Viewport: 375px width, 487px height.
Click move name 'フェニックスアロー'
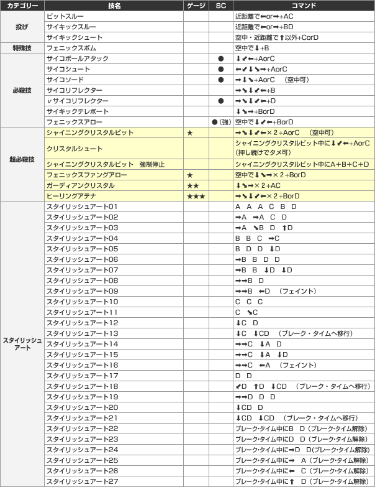pyautogui.click(x=75, y=122)
